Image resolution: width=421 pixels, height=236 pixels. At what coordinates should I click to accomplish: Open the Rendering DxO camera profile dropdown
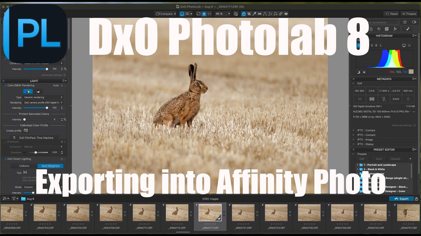click(x=43, y=103)
